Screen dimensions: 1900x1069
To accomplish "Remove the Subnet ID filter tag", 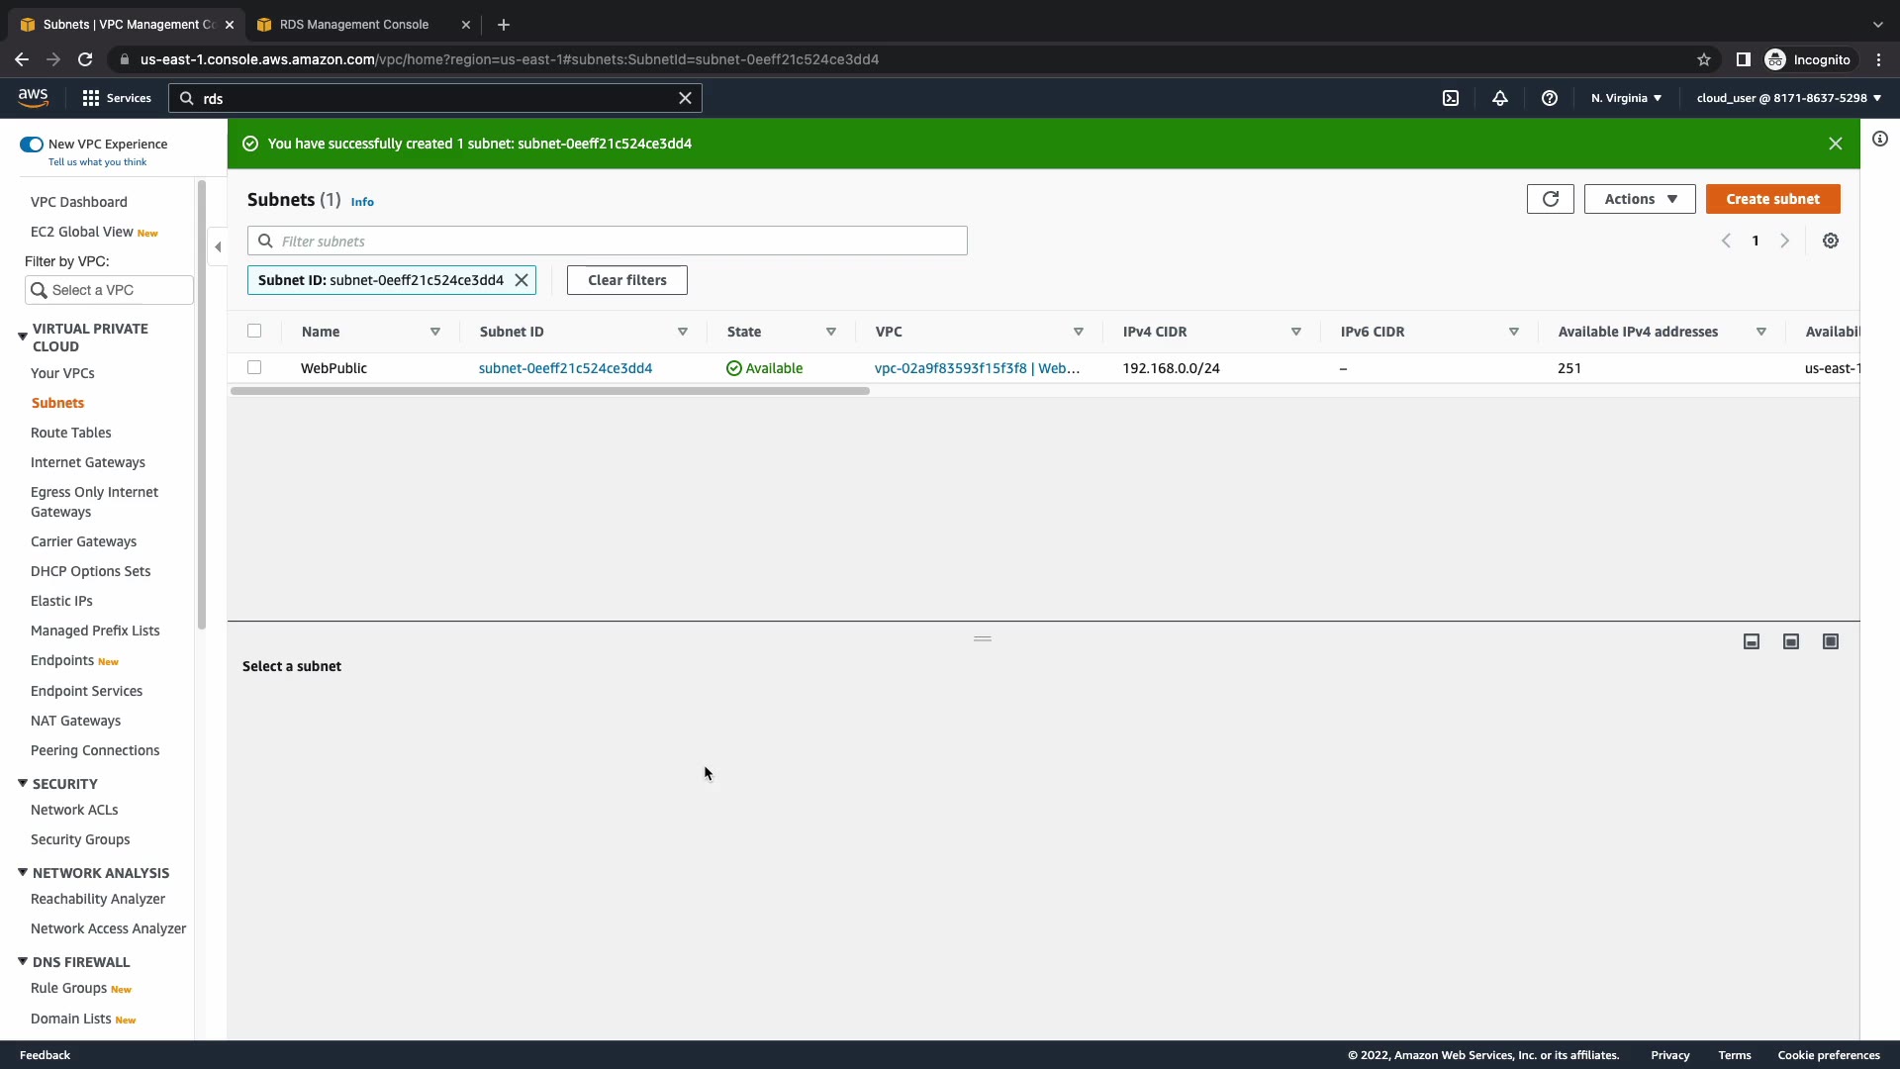I will coord(522,280).
